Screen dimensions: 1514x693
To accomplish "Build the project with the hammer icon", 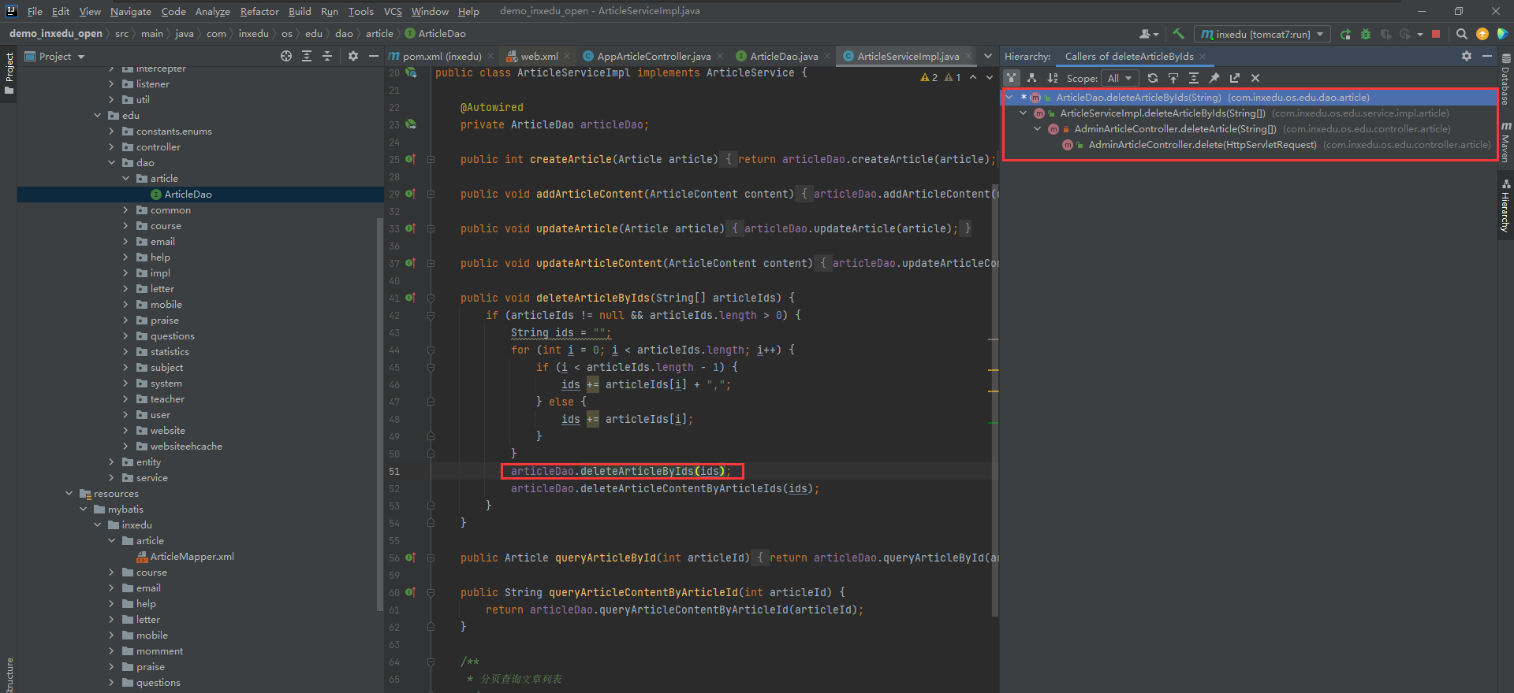I will click(x=1178, y=34).
